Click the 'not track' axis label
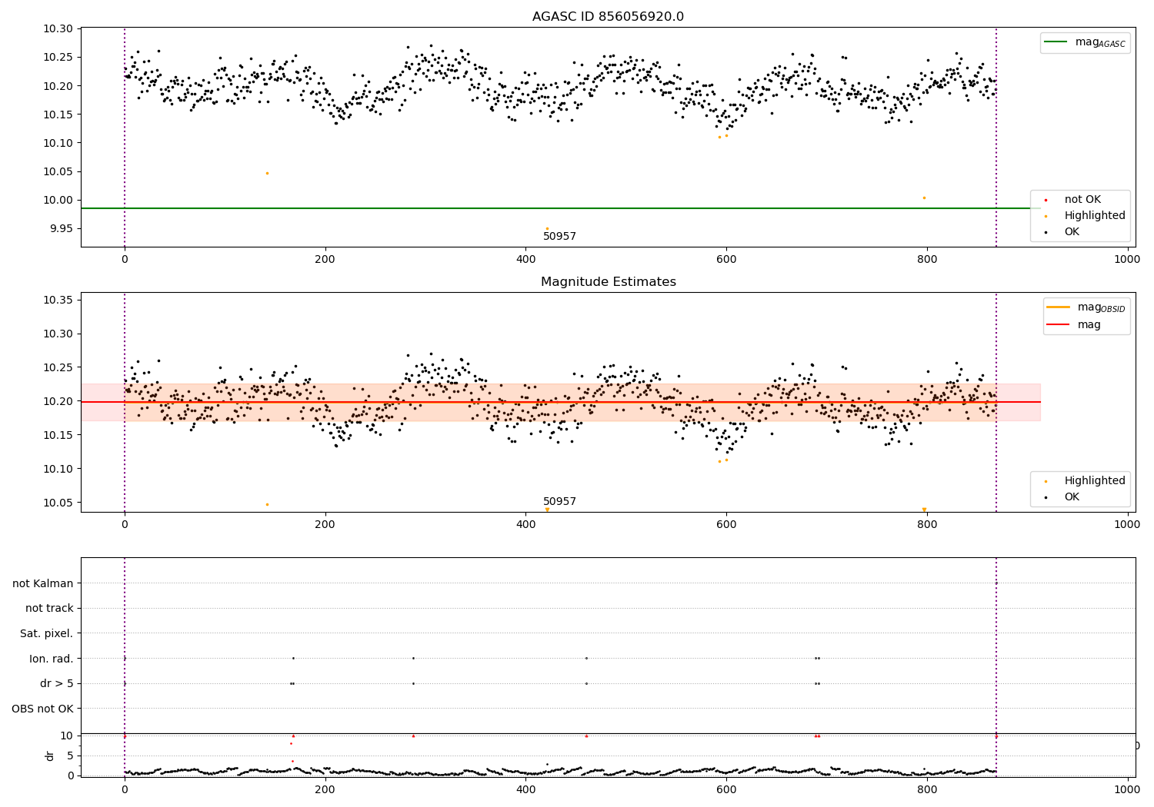The width and height of the screenshot is (1154, 807). tap(49, 608)
